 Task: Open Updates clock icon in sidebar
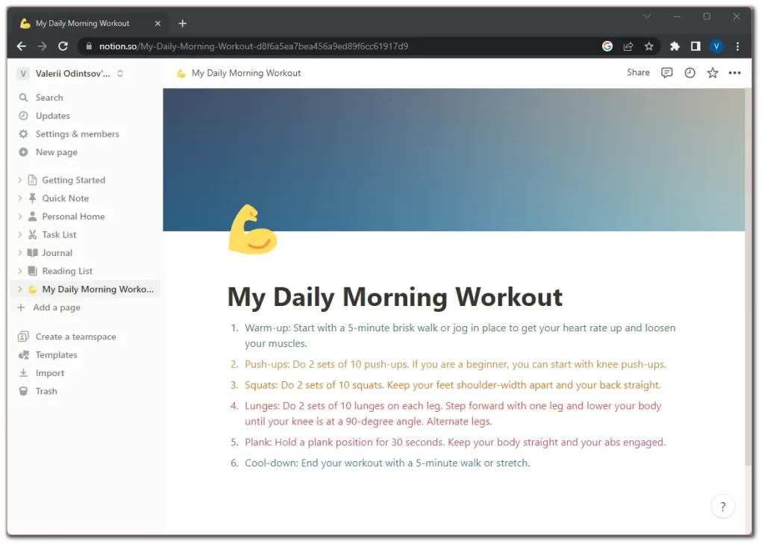pyautogui.click(x=23, y=116)
